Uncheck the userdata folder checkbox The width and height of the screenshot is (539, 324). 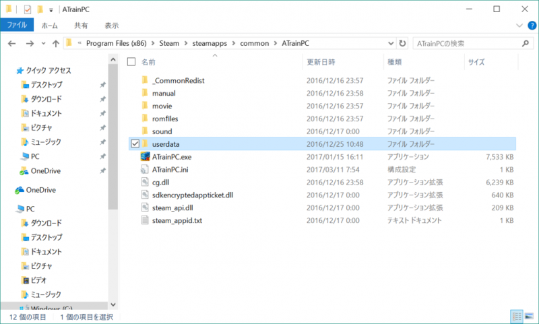point(135,143)
